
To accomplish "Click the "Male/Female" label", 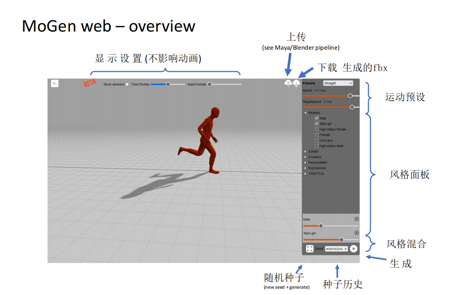I will click(x=197, y=85).
